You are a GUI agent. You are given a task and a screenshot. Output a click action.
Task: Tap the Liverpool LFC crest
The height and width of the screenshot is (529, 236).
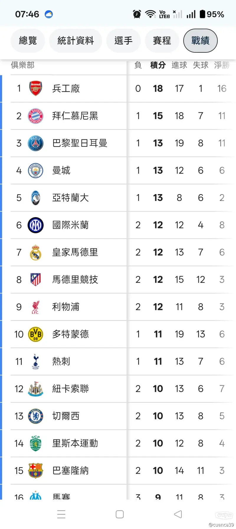(35, 307)
